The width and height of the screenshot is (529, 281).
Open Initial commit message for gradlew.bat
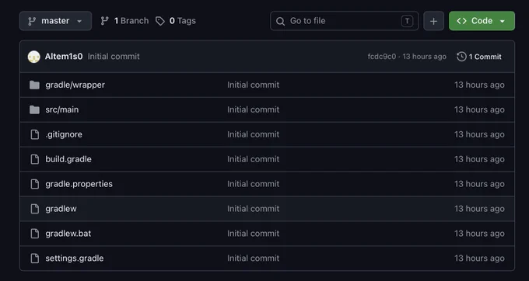click(x=254, y=234)
